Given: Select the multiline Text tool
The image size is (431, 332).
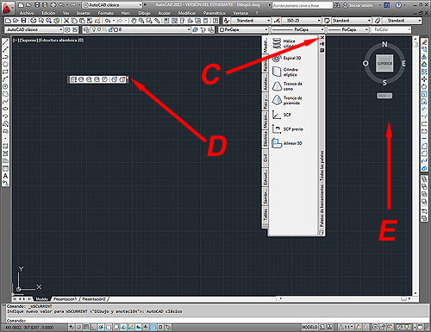Looking at the screenshot, I should (x=5, y=176).
